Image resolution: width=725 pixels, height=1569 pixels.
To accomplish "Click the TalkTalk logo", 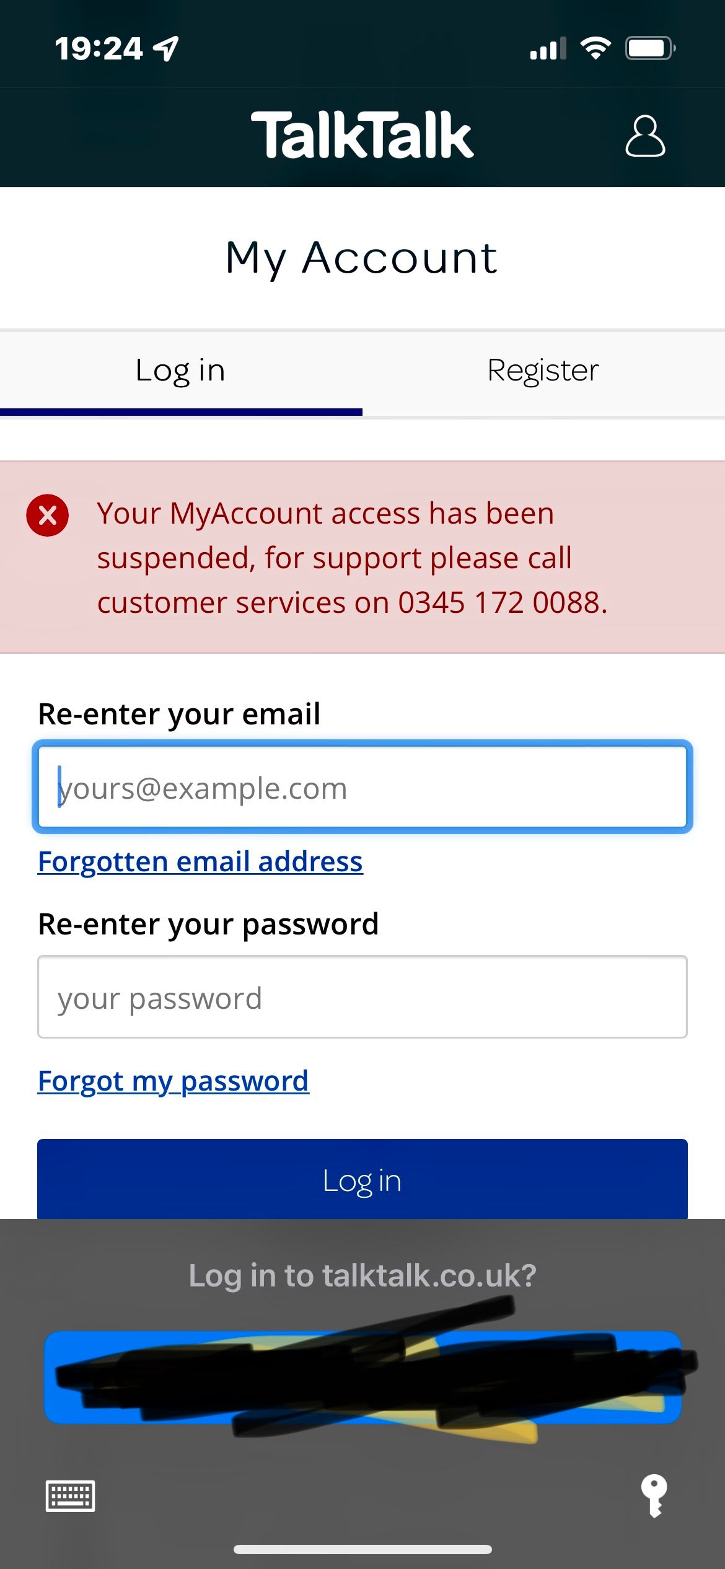I will 362,135.
